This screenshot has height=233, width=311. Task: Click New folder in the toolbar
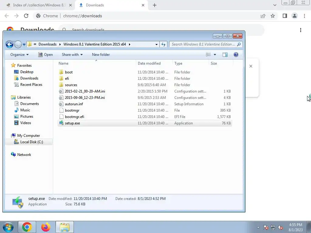(x=101, y=55)
